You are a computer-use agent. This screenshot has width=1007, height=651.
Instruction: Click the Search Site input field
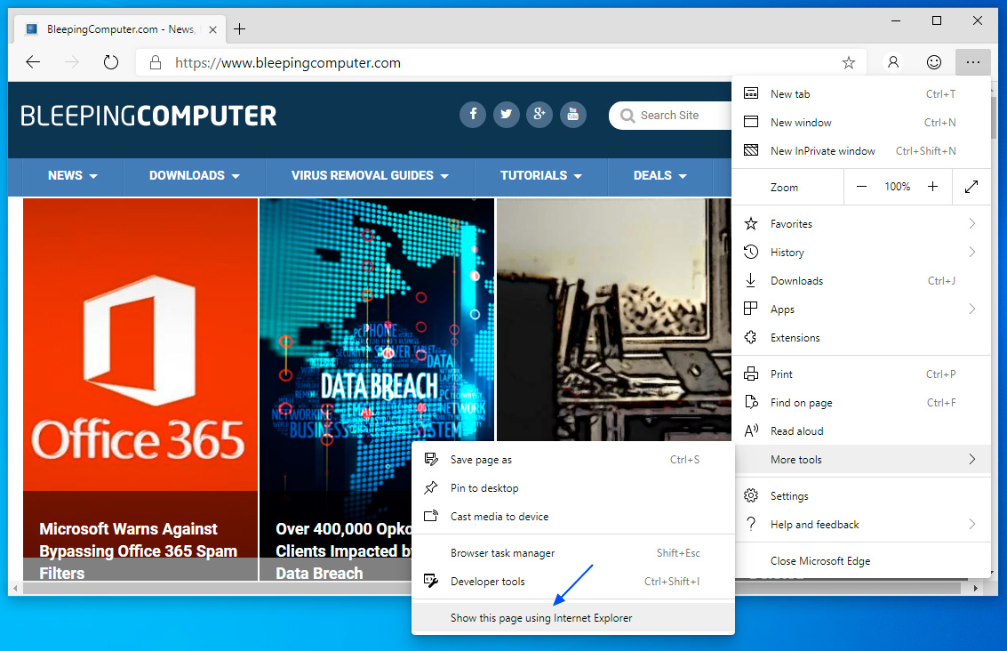pos(670,116)
